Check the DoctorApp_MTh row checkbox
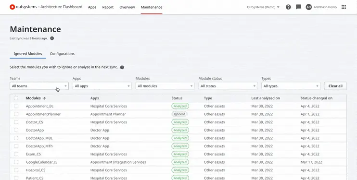The width and height of the screenshot is (357, 180). 16,146
